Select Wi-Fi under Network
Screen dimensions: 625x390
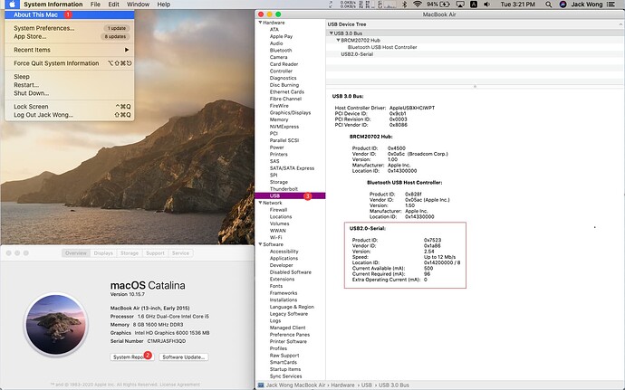[275, 237]
